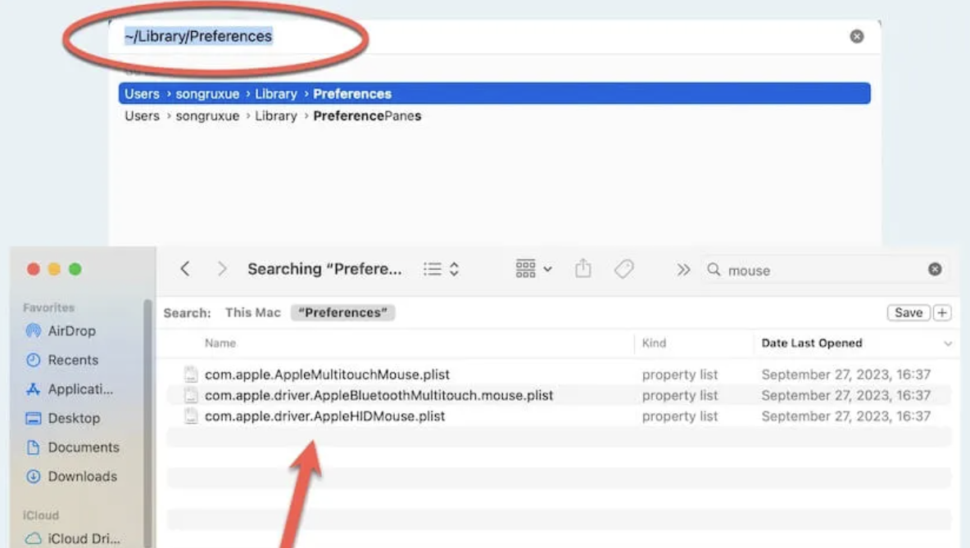The width and height of the screenshot is (970, 548).
Task: Click the chevron on Date Last Opened column
Action: pos(948,343)
